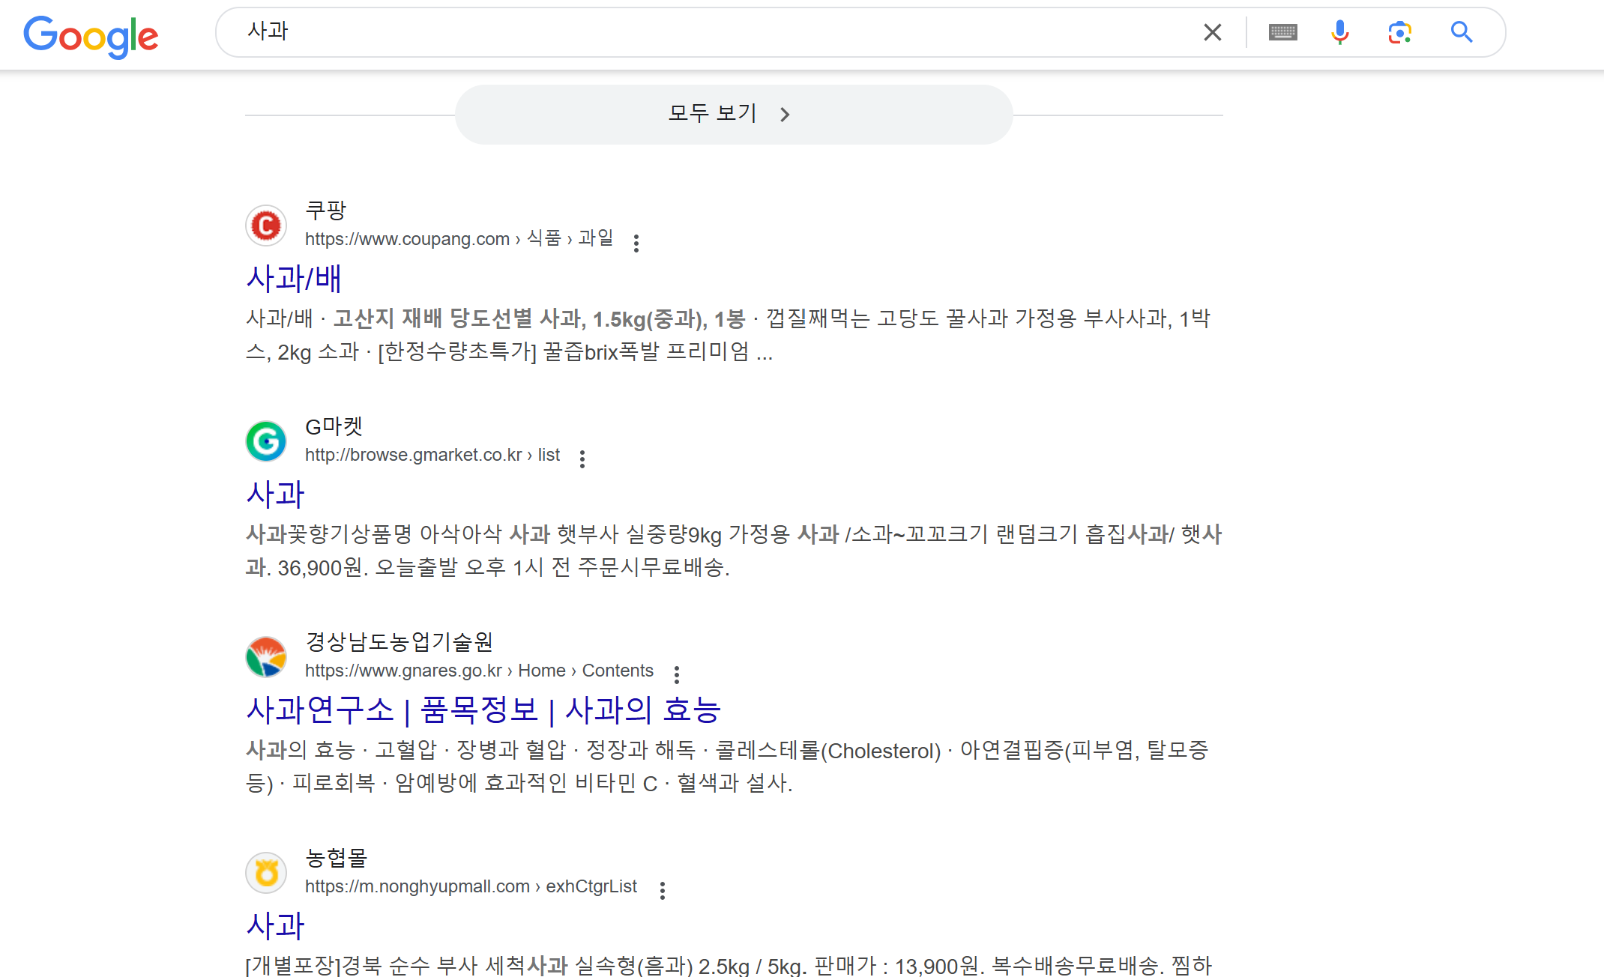Open the three-dot menu for the G마켓 result
This screenshot has height=977, width=1604.
[582, 459]
